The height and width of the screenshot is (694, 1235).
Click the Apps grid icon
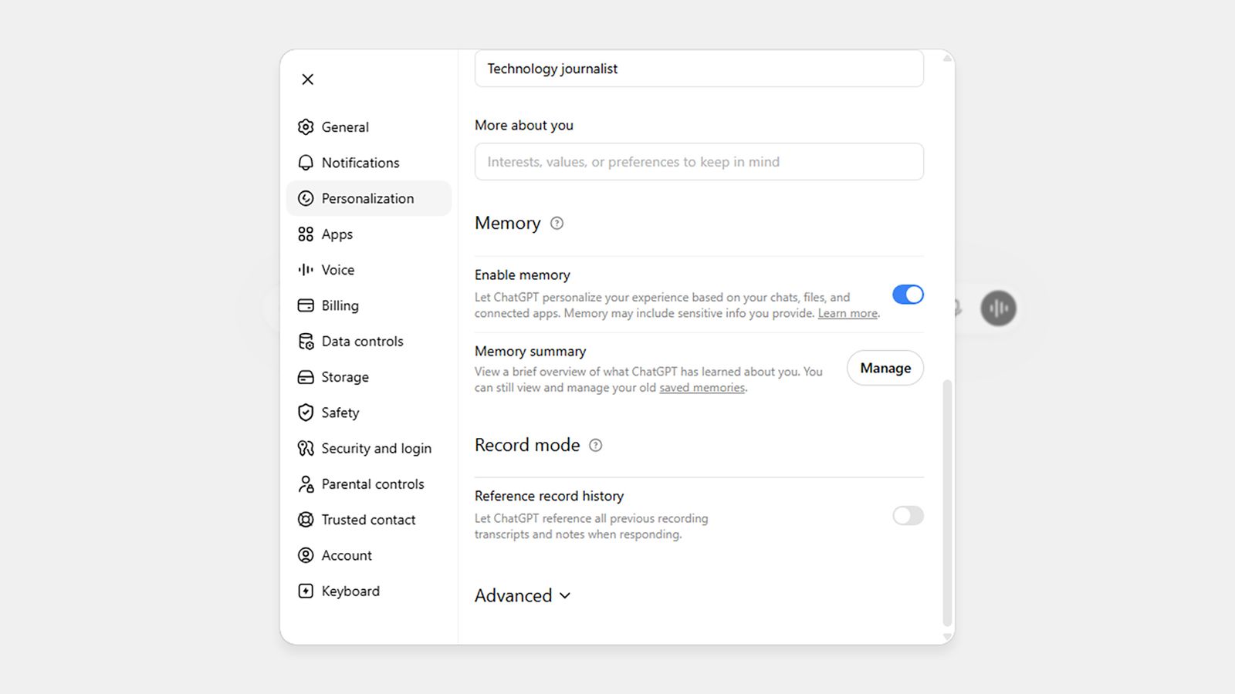coord(306,234)
